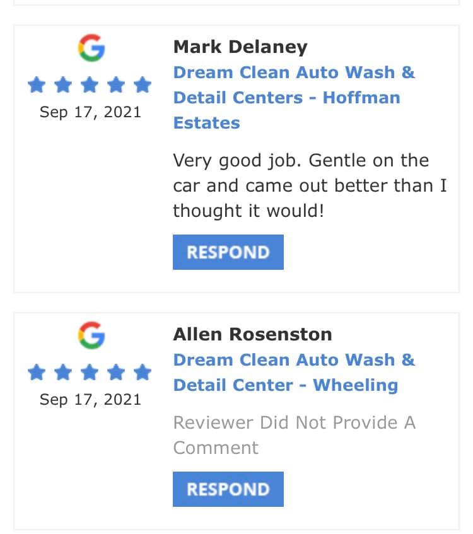This screenshot has width=473, height=534.
Task: Select reviewer name Mark Delaney
Action: pos(240,47)
